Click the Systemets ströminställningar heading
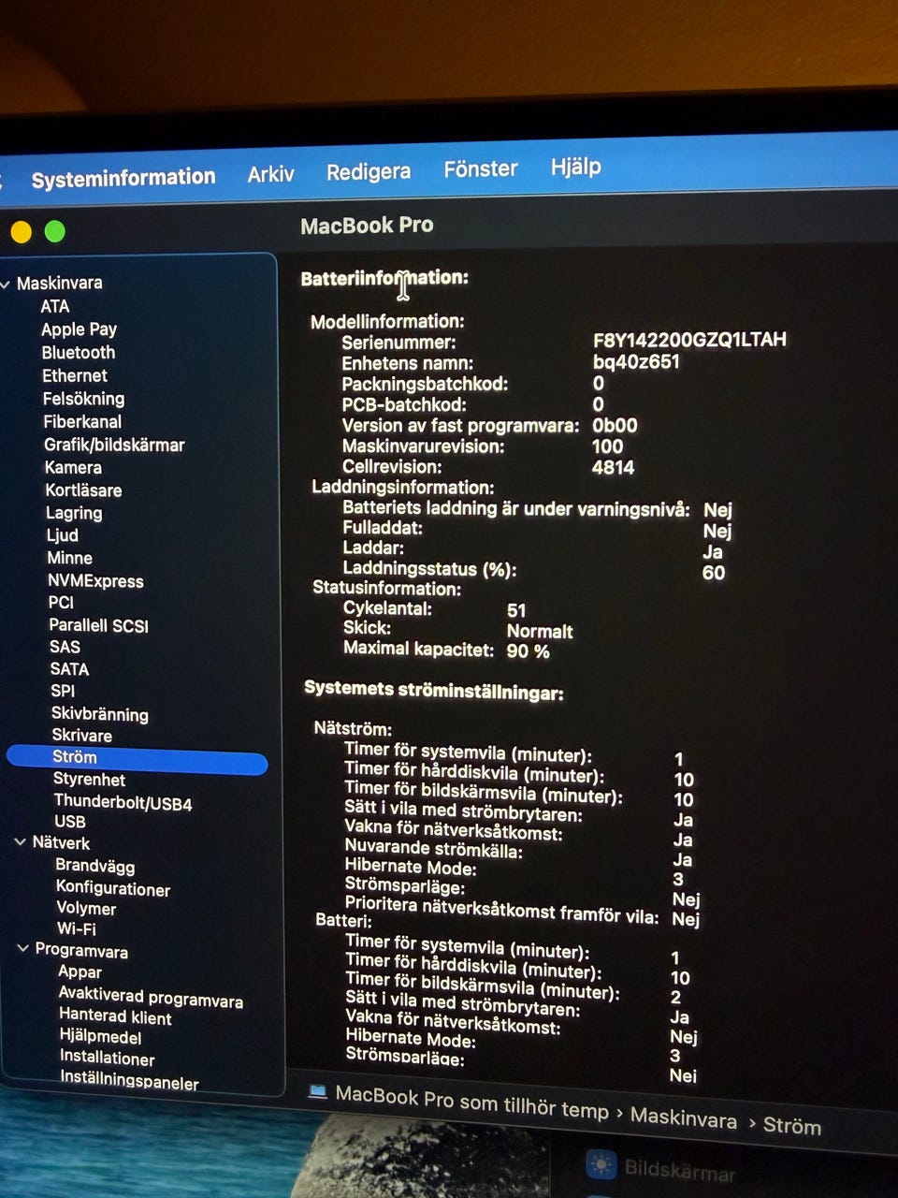 [434, 692]
